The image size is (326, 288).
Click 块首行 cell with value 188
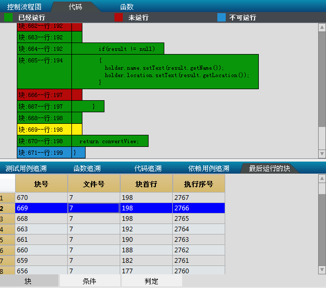[146, 250]
